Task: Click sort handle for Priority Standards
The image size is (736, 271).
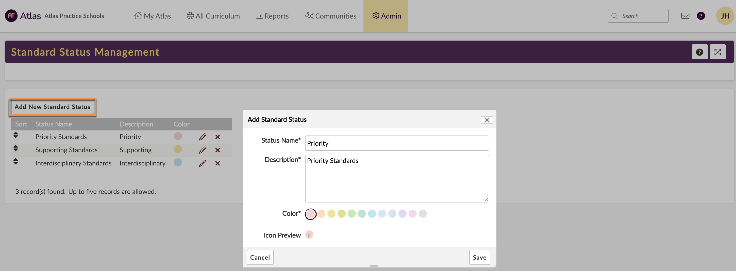Action: coord(16,135)
